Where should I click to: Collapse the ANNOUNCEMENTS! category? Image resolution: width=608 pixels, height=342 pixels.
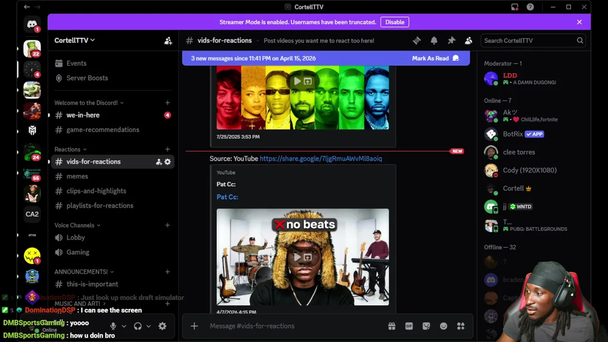pos(84,272)
